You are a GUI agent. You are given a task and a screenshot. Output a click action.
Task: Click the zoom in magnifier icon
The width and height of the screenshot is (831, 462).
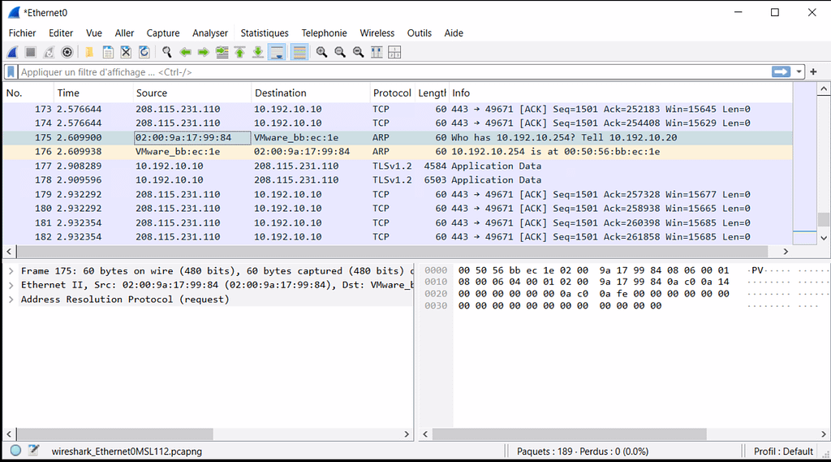321,52
